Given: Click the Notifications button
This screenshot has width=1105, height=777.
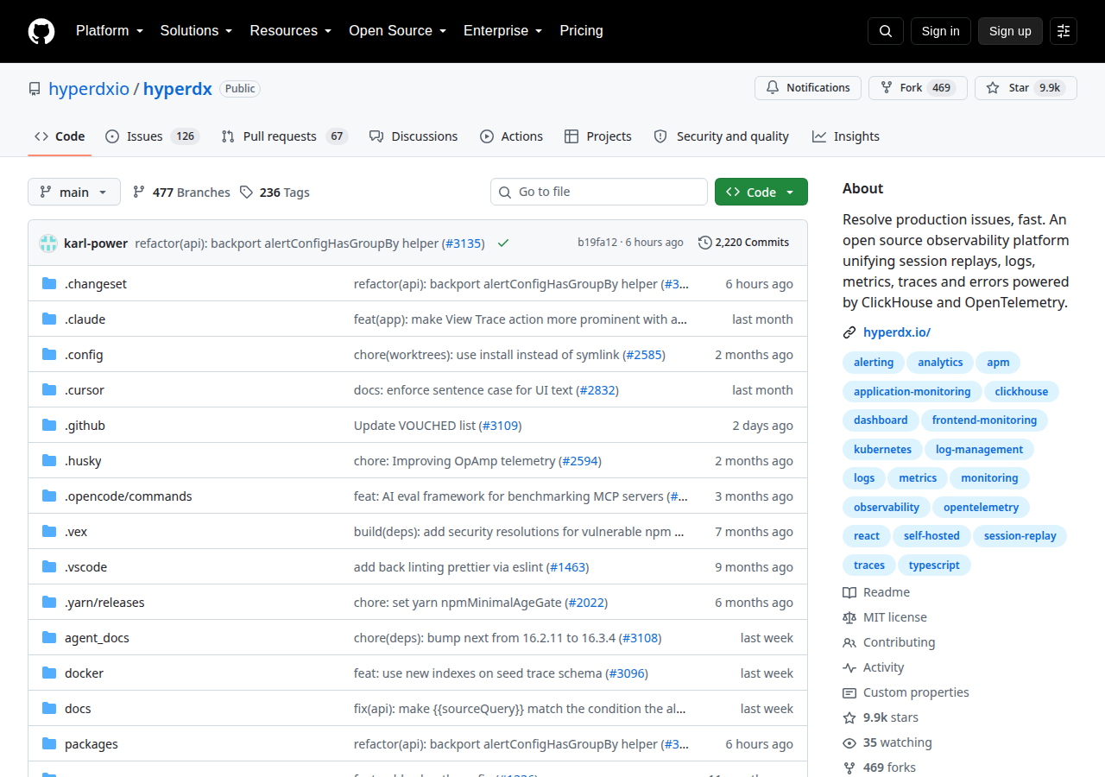Looking at the screenshot, I should 808,88.
